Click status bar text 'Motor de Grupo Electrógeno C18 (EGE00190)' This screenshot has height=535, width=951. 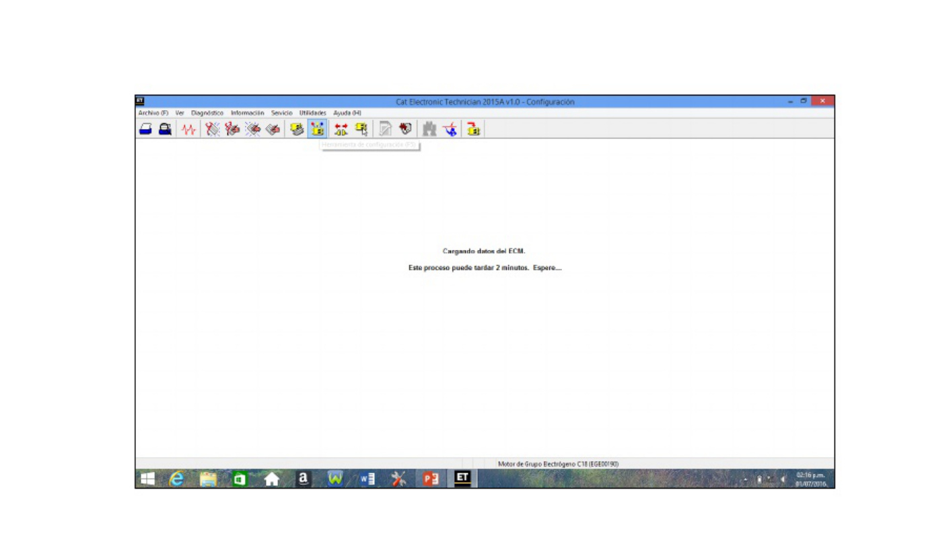[x=558, y=464]
